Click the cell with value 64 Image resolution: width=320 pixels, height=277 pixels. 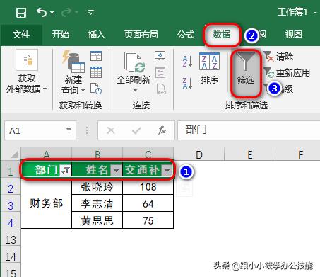148,203
